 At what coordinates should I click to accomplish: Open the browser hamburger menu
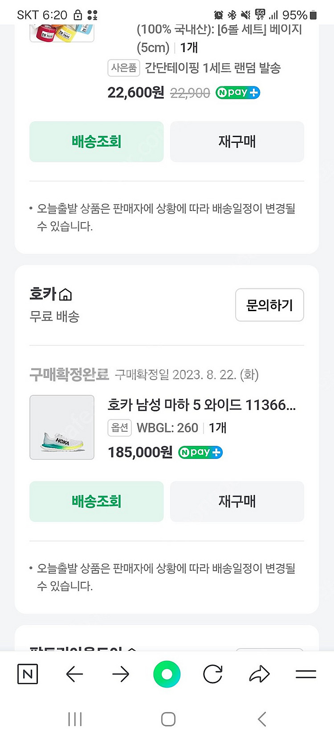tap(306, 674)
